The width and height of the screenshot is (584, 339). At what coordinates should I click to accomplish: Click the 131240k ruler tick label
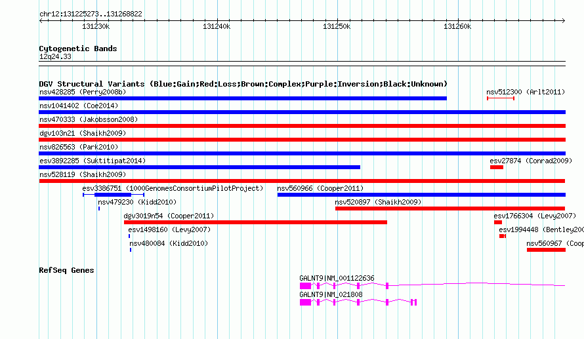217,26
